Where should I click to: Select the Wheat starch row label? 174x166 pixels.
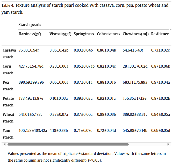point(8,118)
